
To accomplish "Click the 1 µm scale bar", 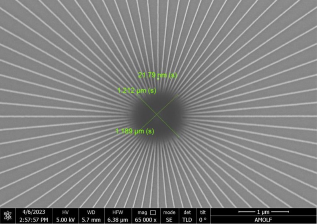I will [263, 212].
